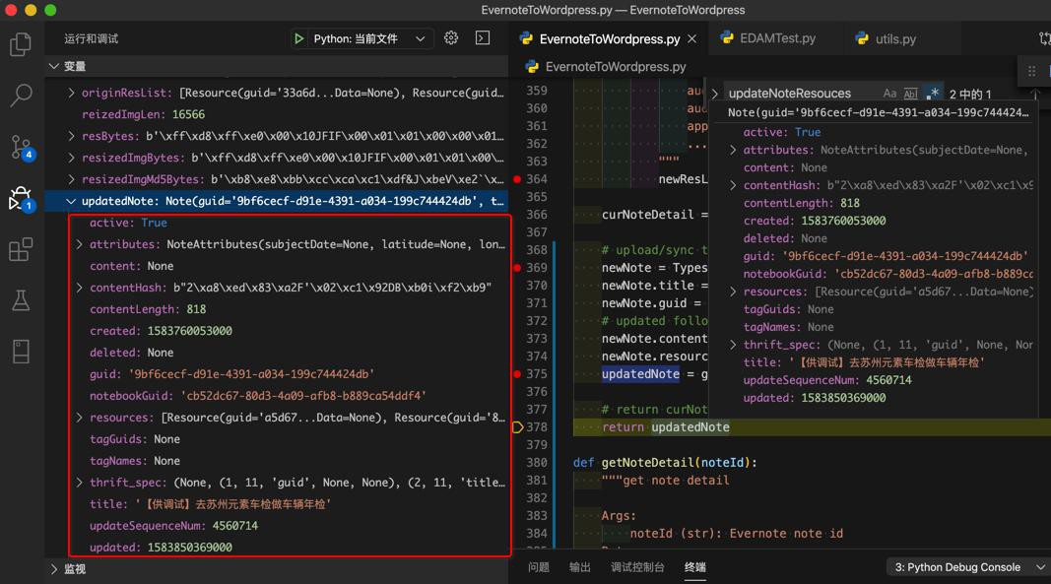Click the current execution arrow at line 378
1051x584 pixels.
(x=517, y=427)
